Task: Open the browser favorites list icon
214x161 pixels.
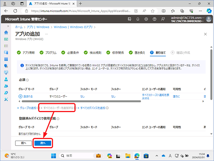Action: point(173,11)
